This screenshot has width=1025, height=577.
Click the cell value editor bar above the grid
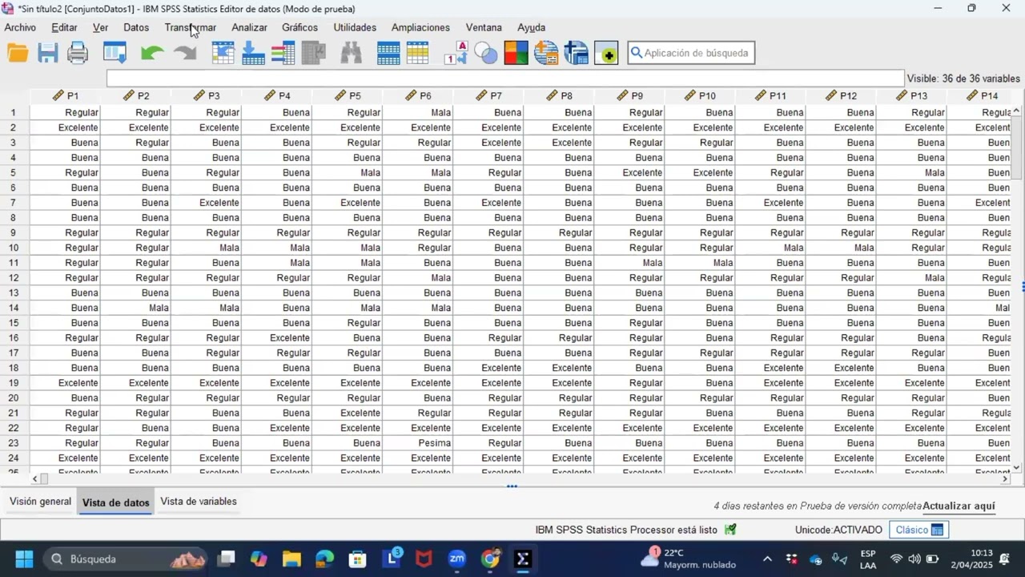pyautogui.click(x=505, y=79)
